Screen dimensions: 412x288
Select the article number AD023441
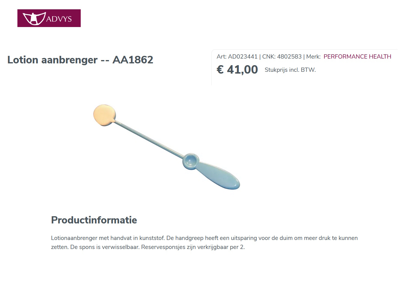(242, 56)
